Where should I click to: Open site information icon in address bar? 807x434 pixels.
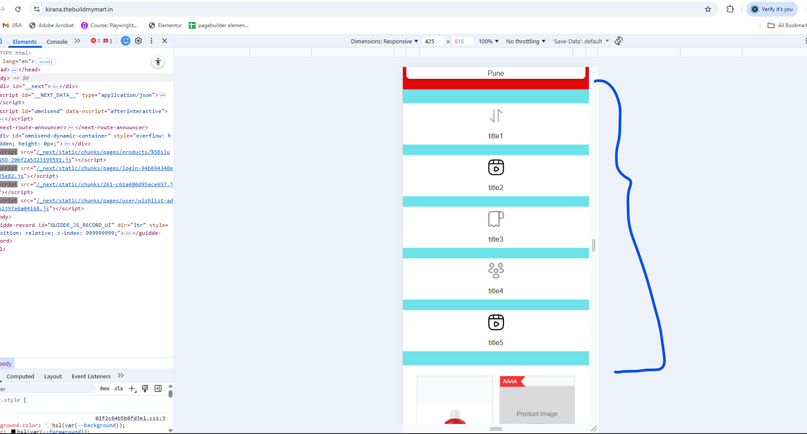coord(37,9)
